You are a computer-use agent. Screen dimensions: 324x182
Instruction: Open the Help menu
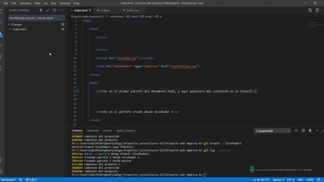pos(76,3)
